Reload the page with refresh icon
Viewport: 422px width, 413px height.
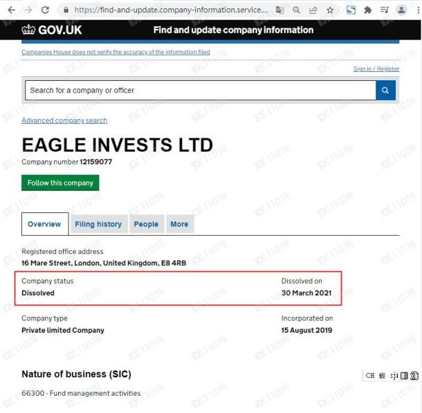tap(45, 10)
